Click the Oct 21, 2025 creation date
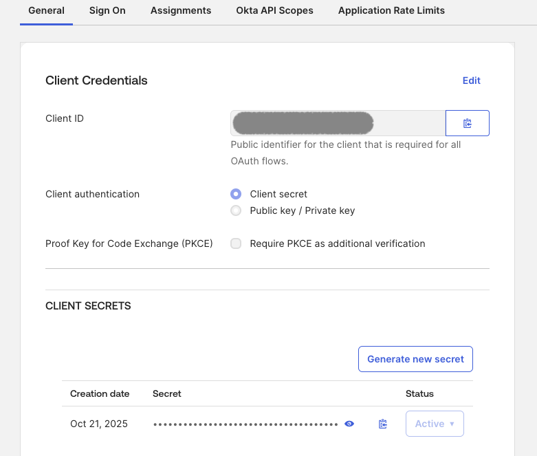The height and width of the screenshot is (456, 537). click(98, 424)
